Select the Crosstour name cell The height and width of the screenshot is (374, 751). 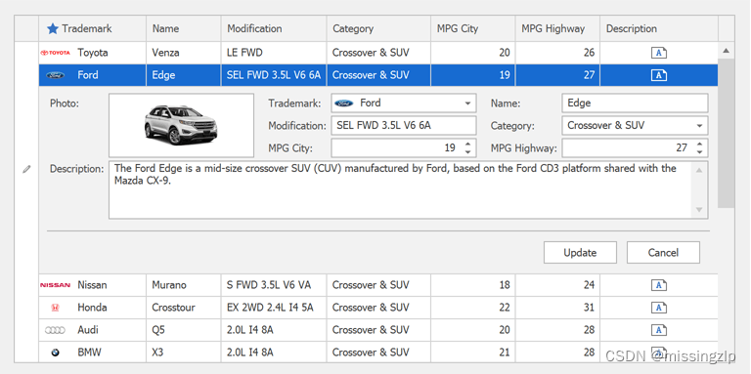point(184,308)
